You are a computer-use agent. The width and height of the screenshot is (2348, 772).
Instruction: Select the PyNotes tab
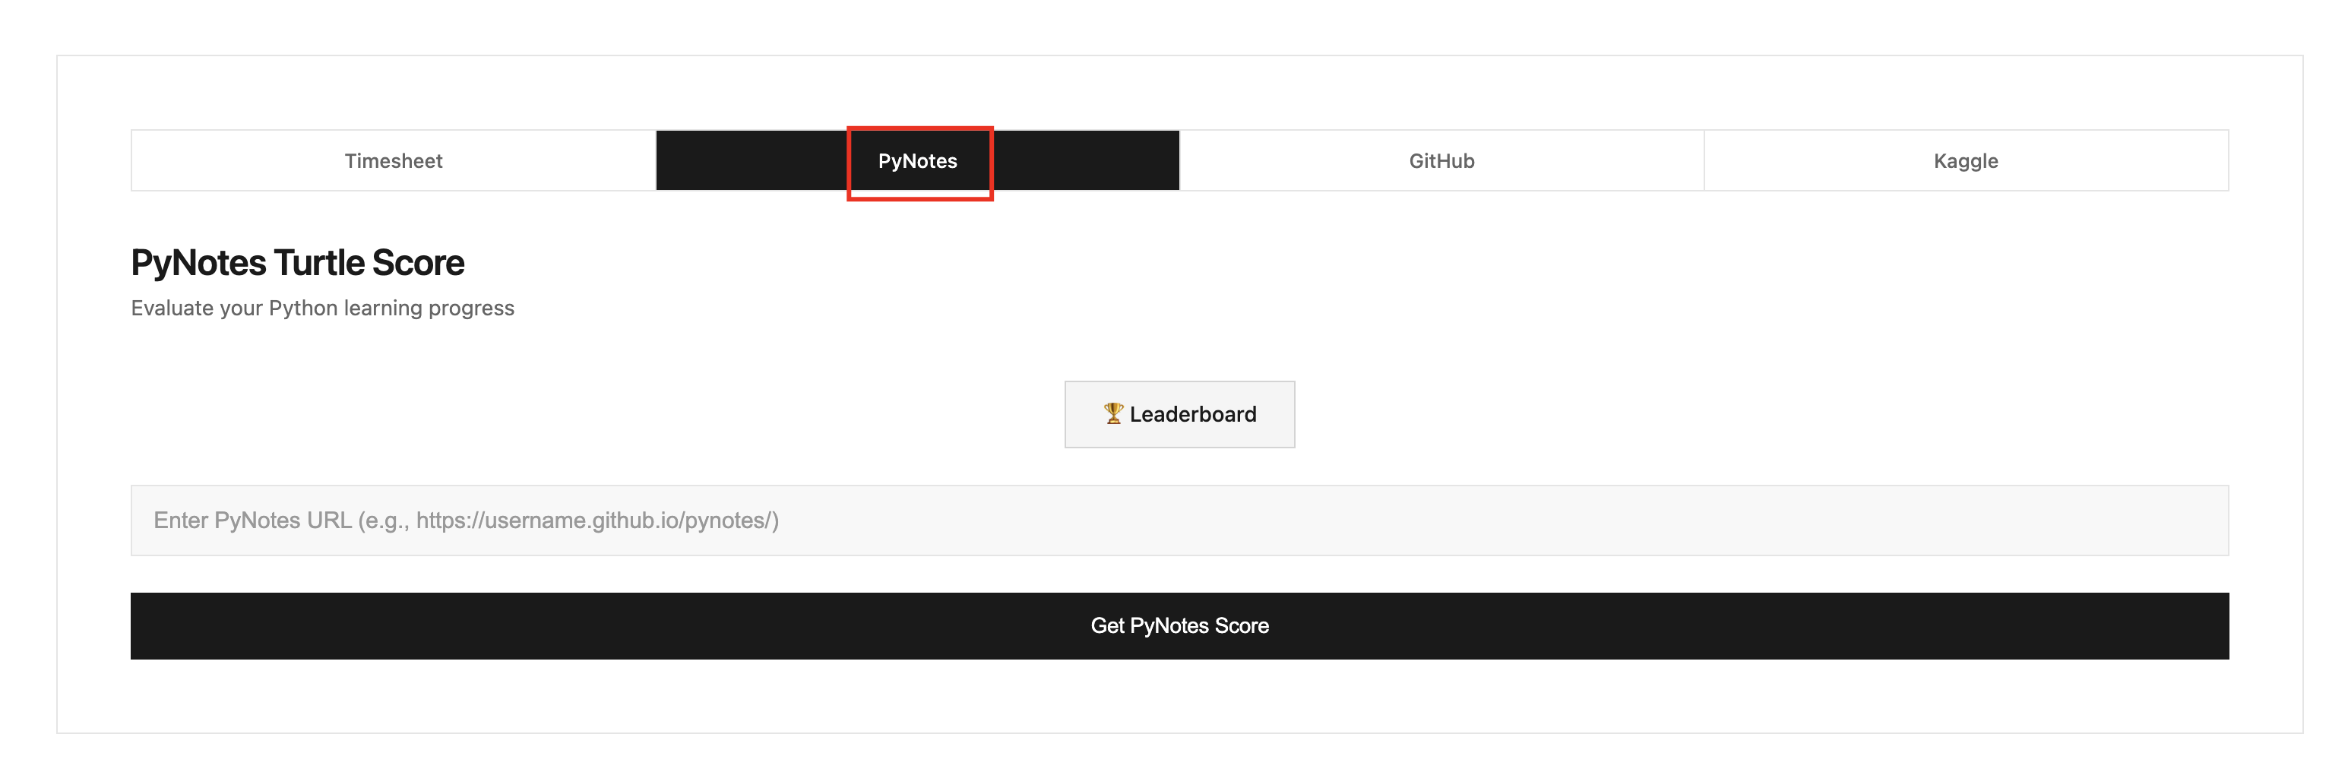tap(917, 161)
